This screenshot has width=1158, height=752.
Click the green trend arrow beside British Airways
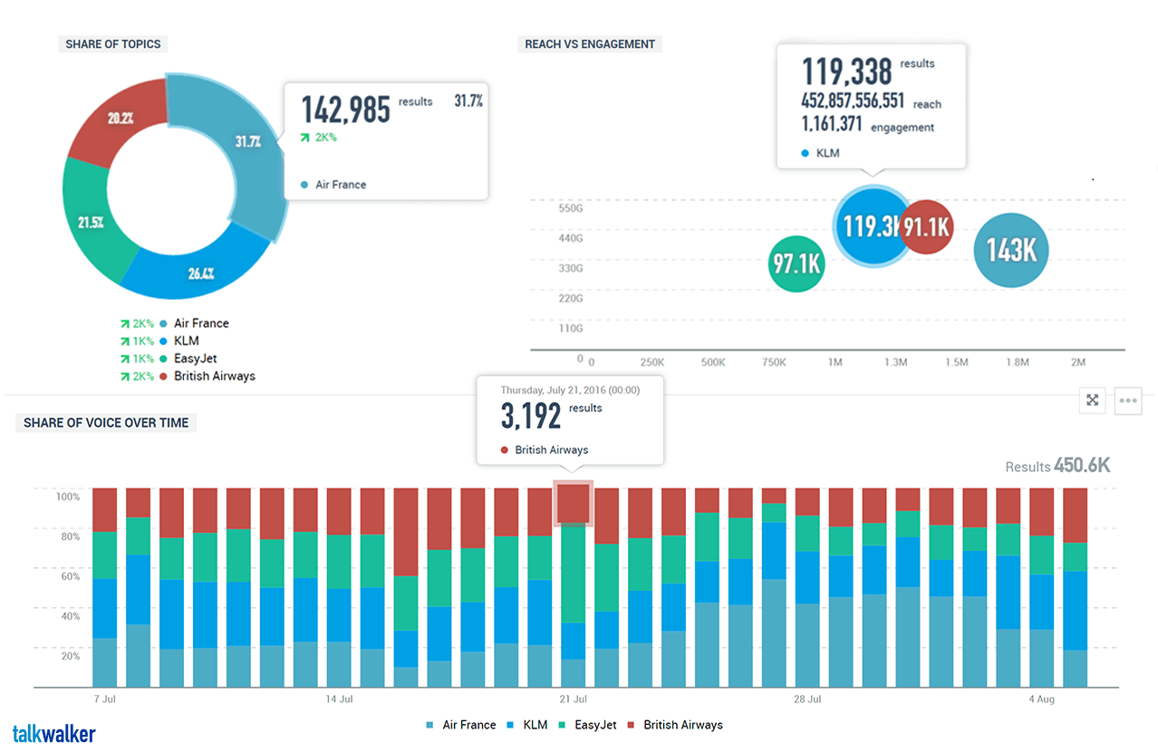[x=125, y=376]
